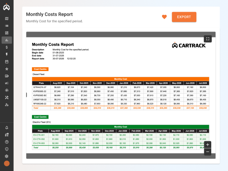Screen dimensions: 228x171
Task: Open the megaphone alerts icon in sidebar
Action: pos(7,83)
